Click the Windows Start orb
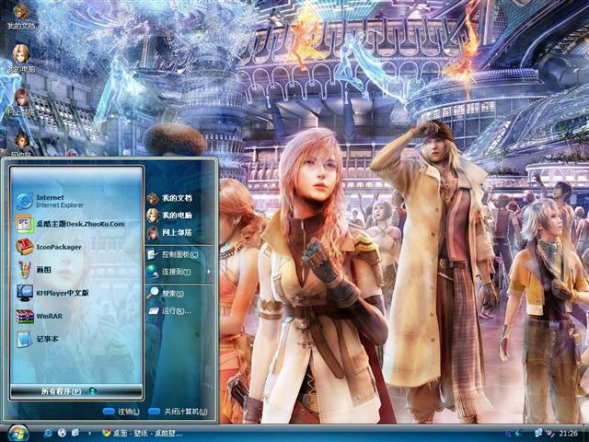The height and width of the screenshot is (442, 589). point(17,434)
